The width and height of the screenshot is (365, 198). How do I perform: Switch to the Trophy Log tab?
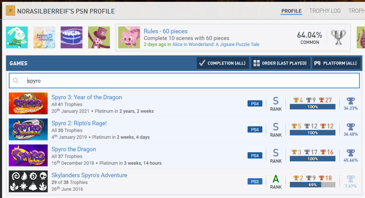[x=325, y=11]
